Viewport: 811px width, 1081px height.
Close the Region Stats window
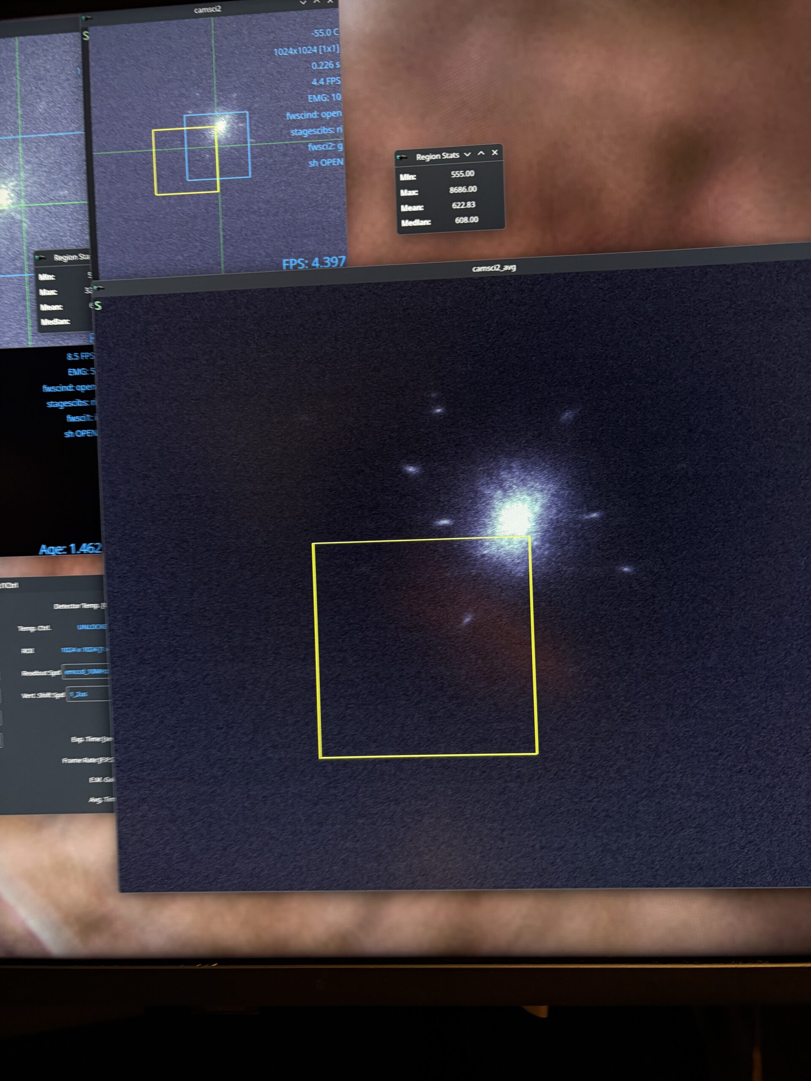(x=495, y=153)
